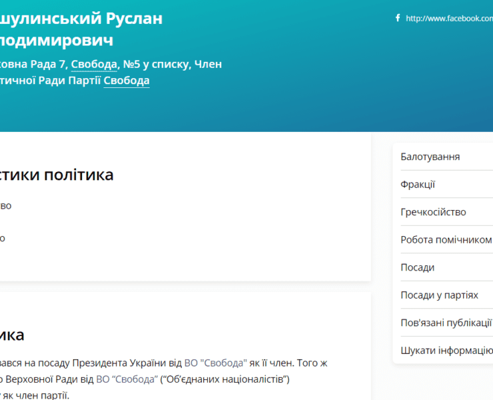
Task: Follow the ВО "Свобода" link before Об'єднаних націоналістів
Action: tap(127, 379)
